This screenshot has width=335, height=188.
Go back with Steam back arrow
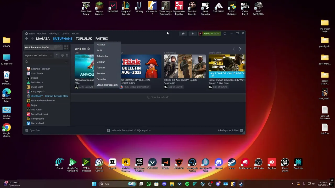(x=27, y=39)
